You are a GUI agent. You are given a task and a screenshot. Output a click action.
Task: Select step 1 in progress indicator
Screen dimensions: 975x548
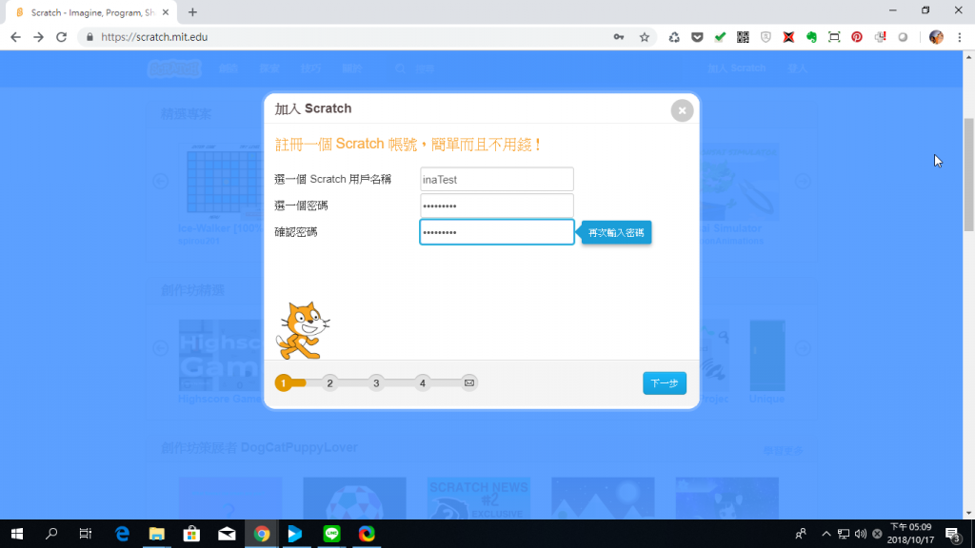(x=284, y=383)
